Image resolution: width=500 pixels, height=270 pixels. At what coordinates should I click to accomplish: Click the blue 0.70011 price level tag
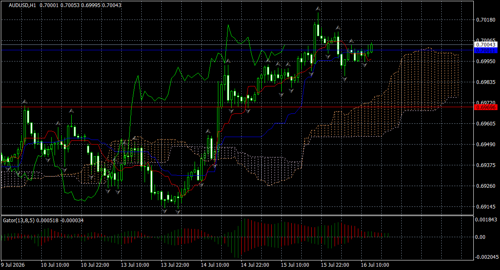pos(486,50)
